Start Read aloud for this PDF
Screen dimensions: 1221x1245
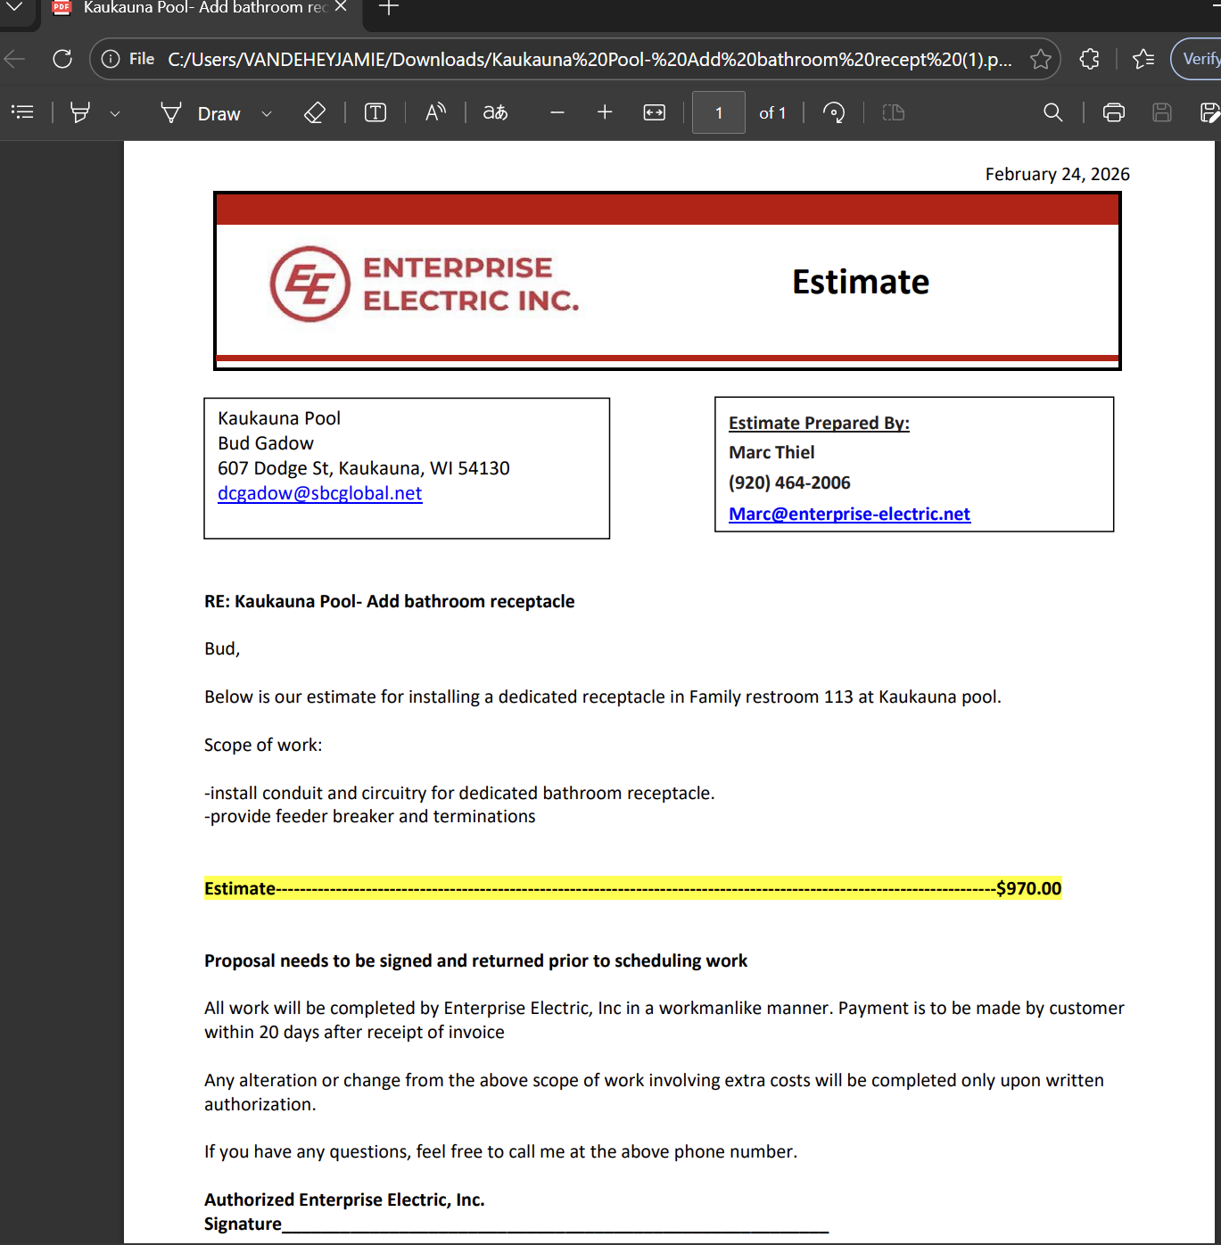[x=435, y=112]
